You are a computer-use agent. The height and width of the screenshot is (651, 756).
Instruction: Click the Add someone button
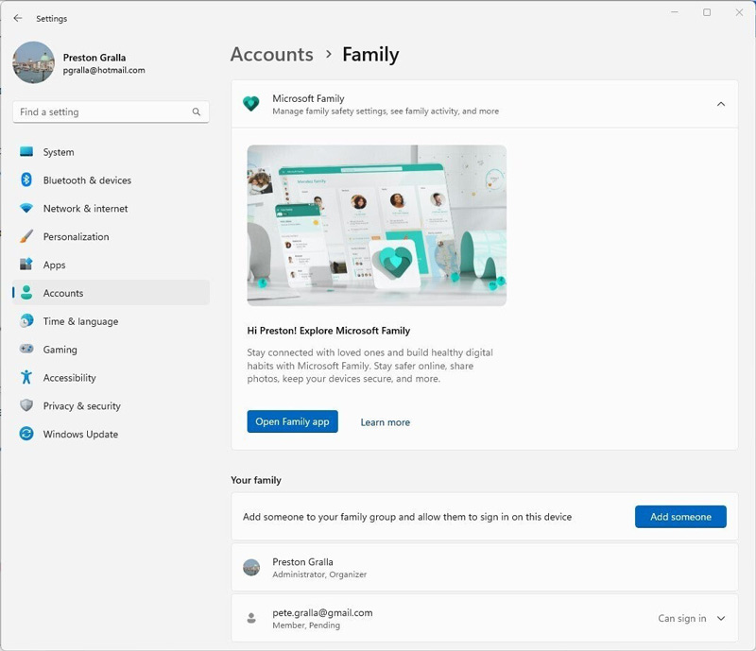[x=680, y=517]
